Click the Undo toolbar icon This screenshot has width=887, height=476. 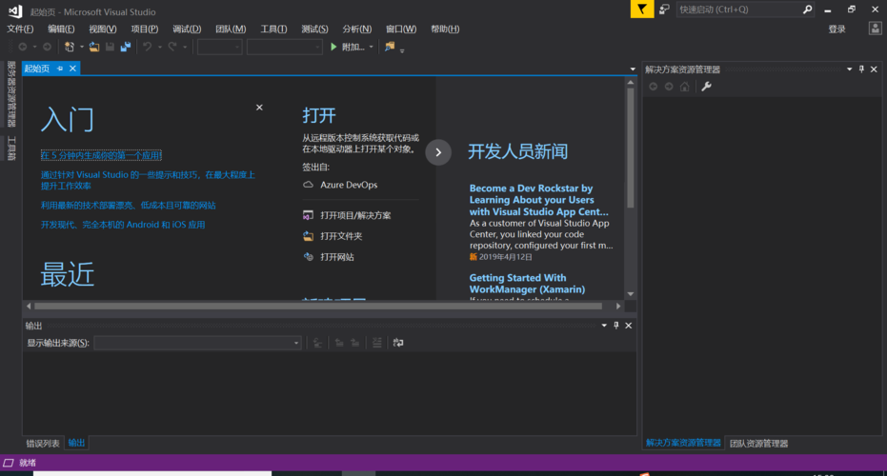point(147,47)
